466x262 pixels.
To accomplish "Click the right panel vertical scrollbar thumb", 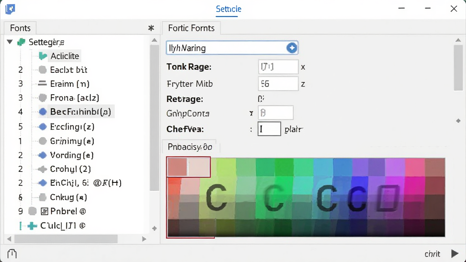I will pyautogui.click(x=458, y=68).
